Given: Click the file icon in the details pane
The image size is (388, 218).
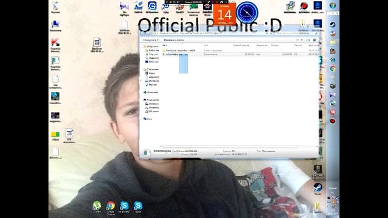Looking at the screenshot, I should click(x=147, y=153).
